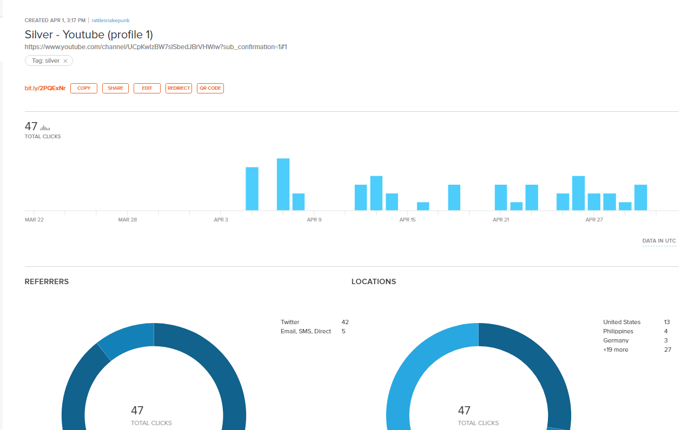The height and width of the screenshot is (430, 688).
Task: Select the tallest bar on April 7
Action: pyautogui.click(x=283, y=184)
